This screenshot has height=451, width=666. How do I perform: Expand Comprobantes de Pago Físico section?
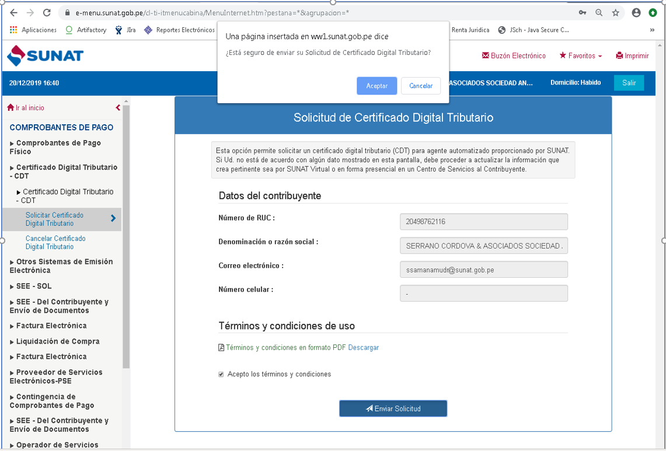click(x=55, y=147)
